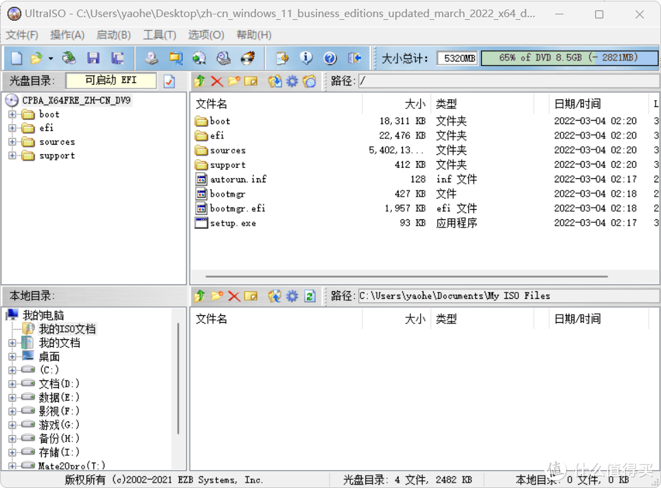Click the New file toolbar icon
Image resolution: width=661 pixels, height=488 pixels.
pos(16,58)
